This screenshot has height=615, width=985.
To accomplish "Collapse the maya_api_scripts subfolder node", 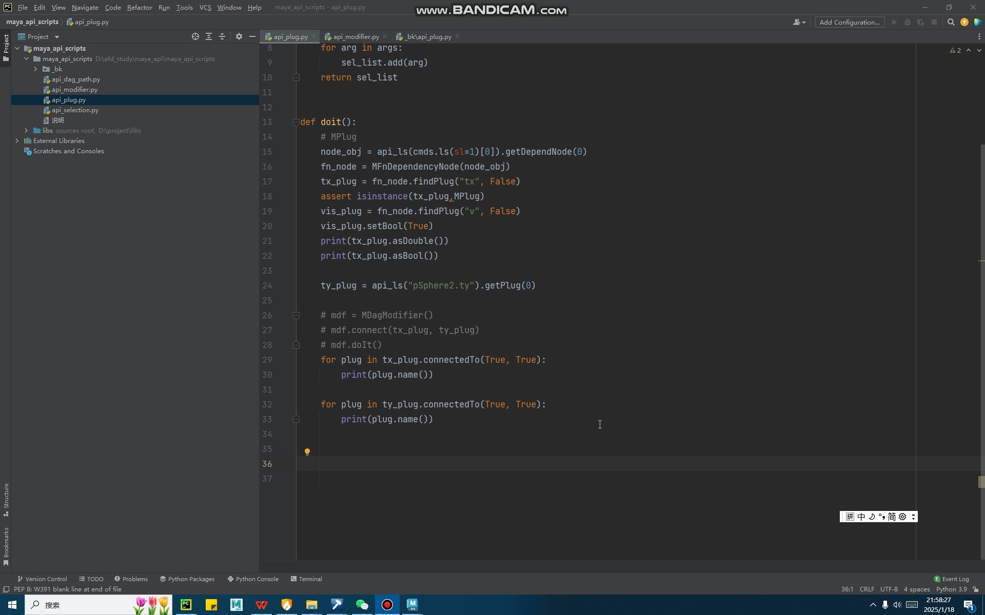I will coord(27,58).
